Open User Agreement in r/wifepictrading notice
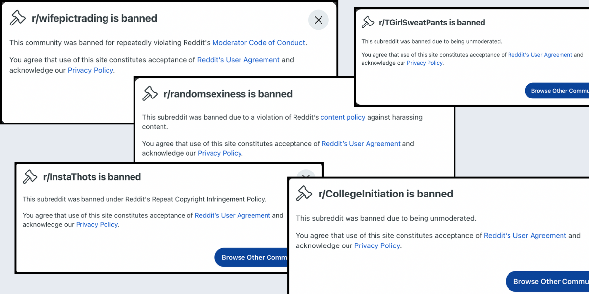This screenshot has width=589, height=294. (238, 60)
